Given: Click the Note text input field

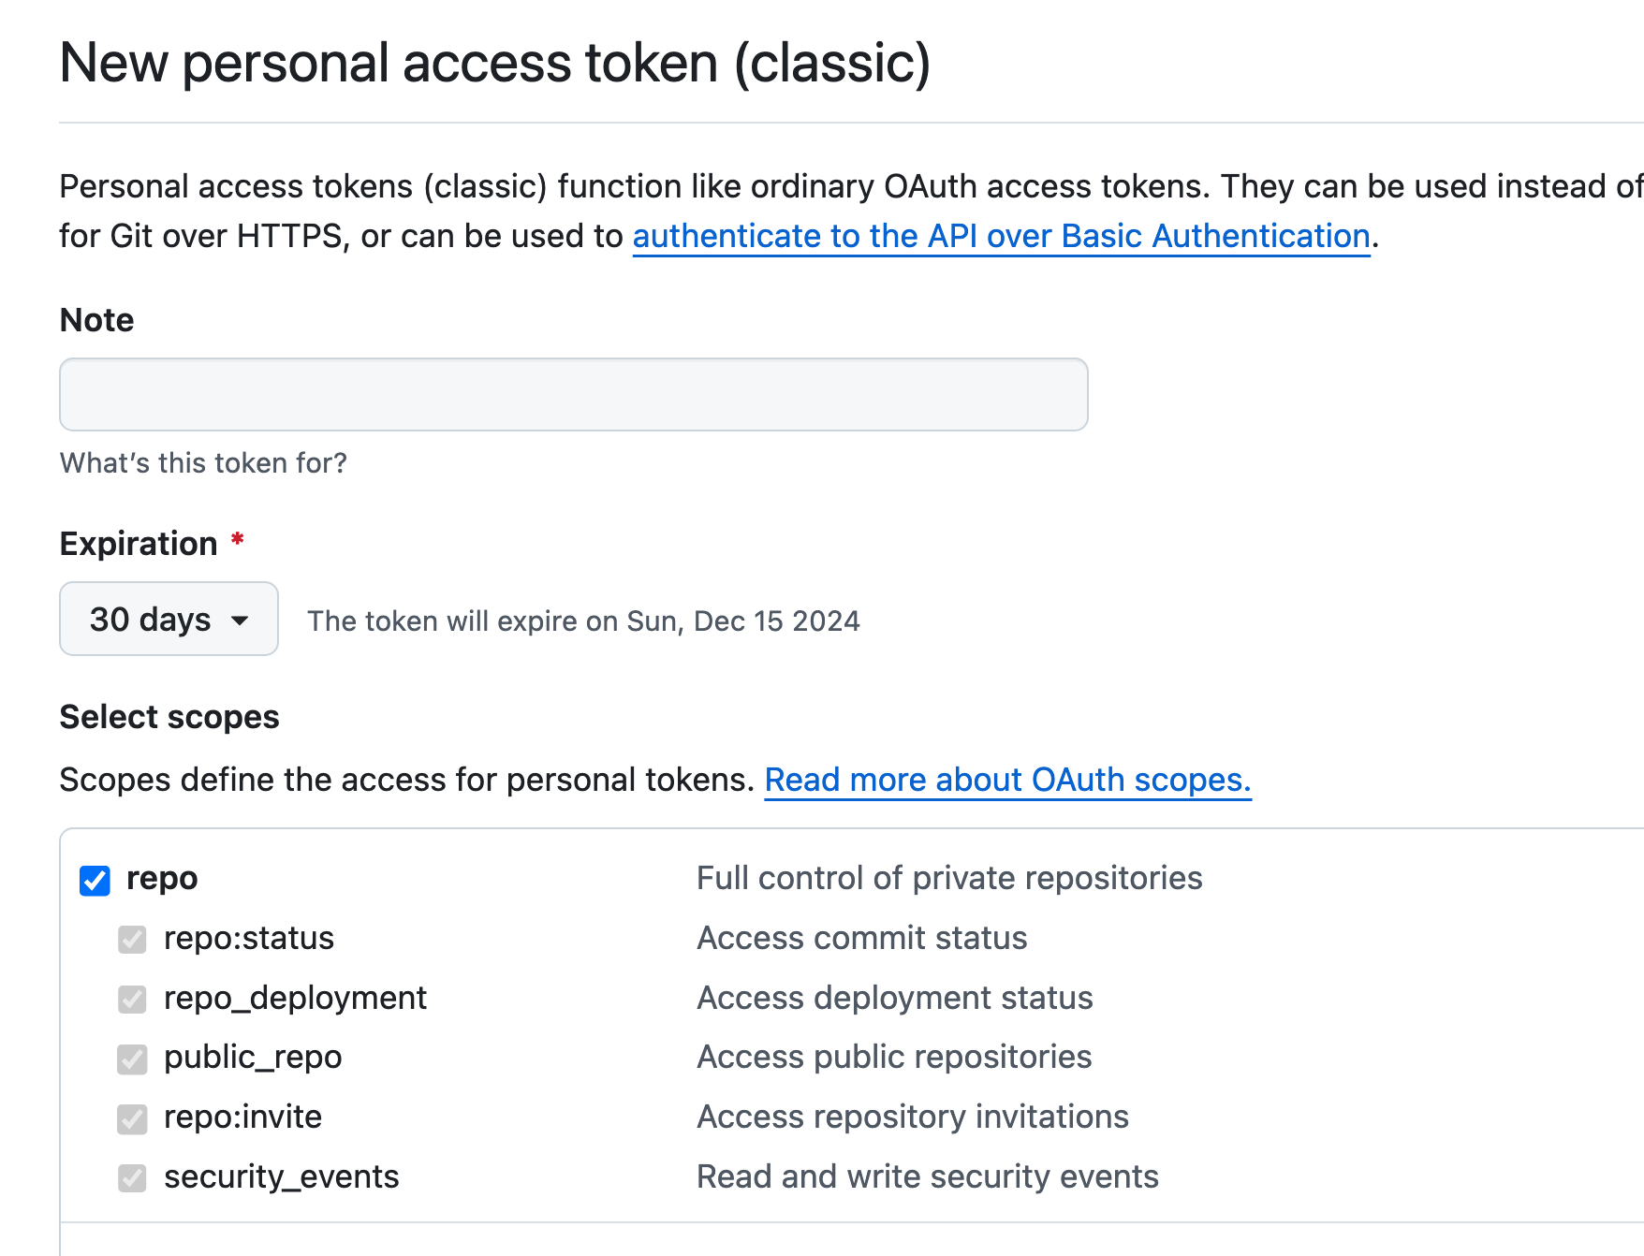Looking at the screenshot, I should pos(573,394).
